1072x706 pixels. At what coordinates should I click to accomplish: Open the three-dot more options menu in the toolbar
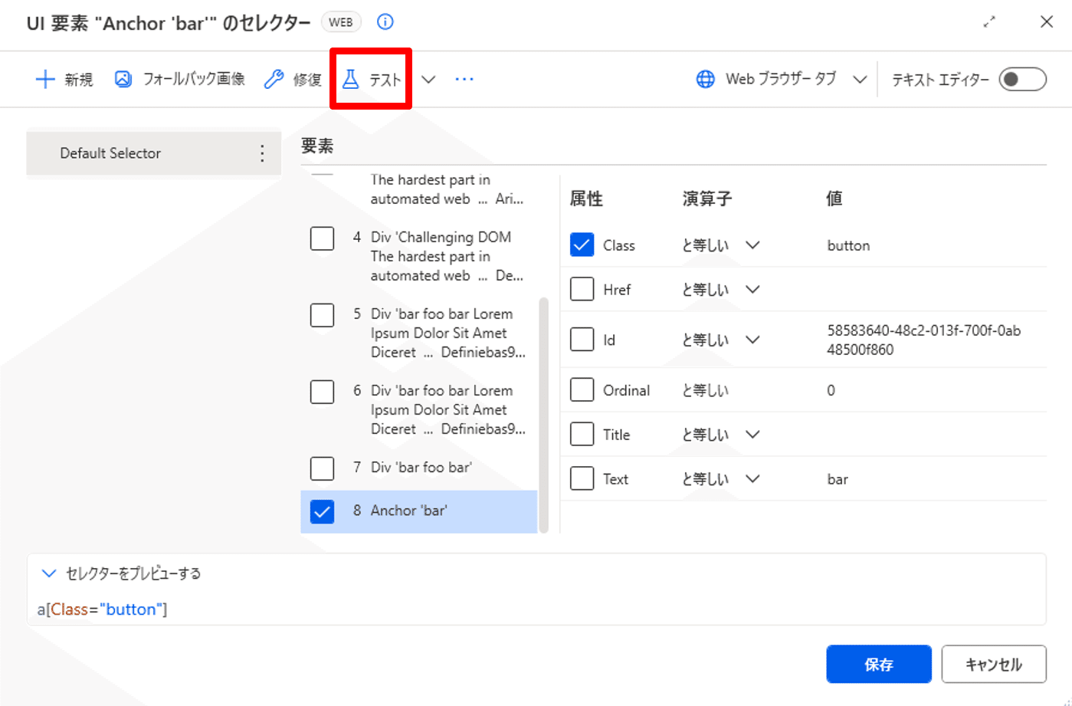click(464, 79)
